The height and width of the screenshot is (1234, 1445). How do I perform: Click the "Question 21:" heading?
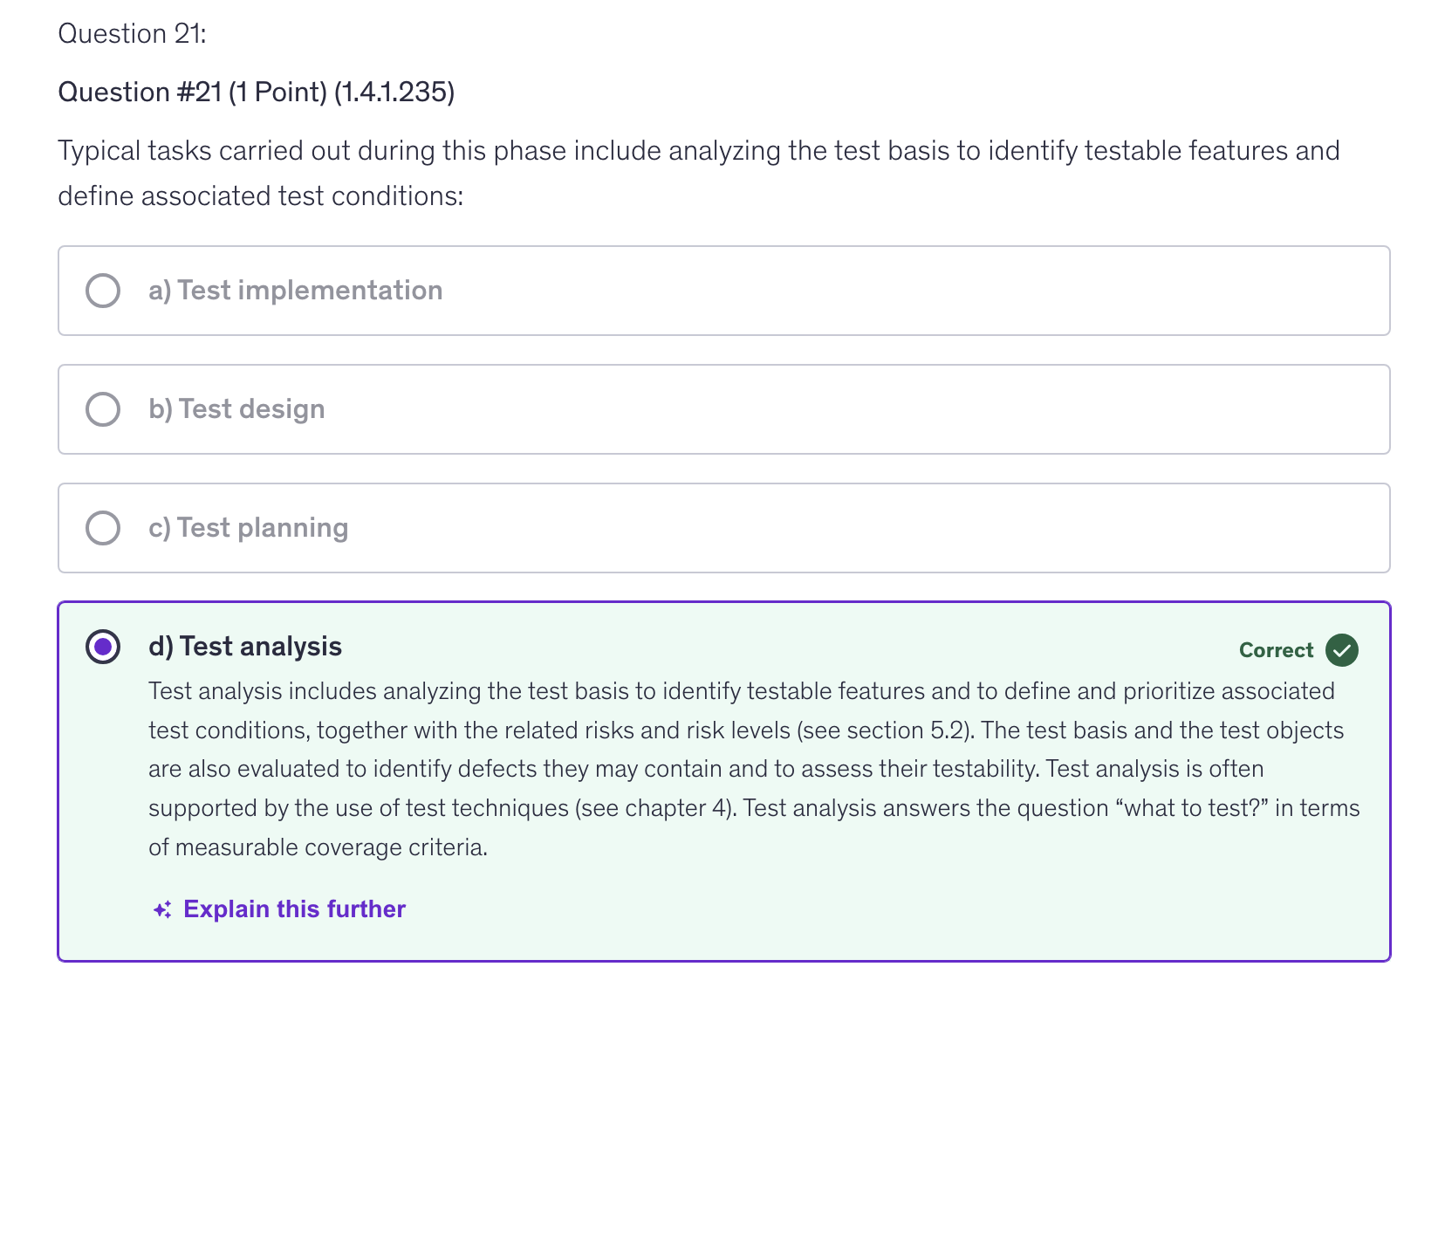pos(132,34)
